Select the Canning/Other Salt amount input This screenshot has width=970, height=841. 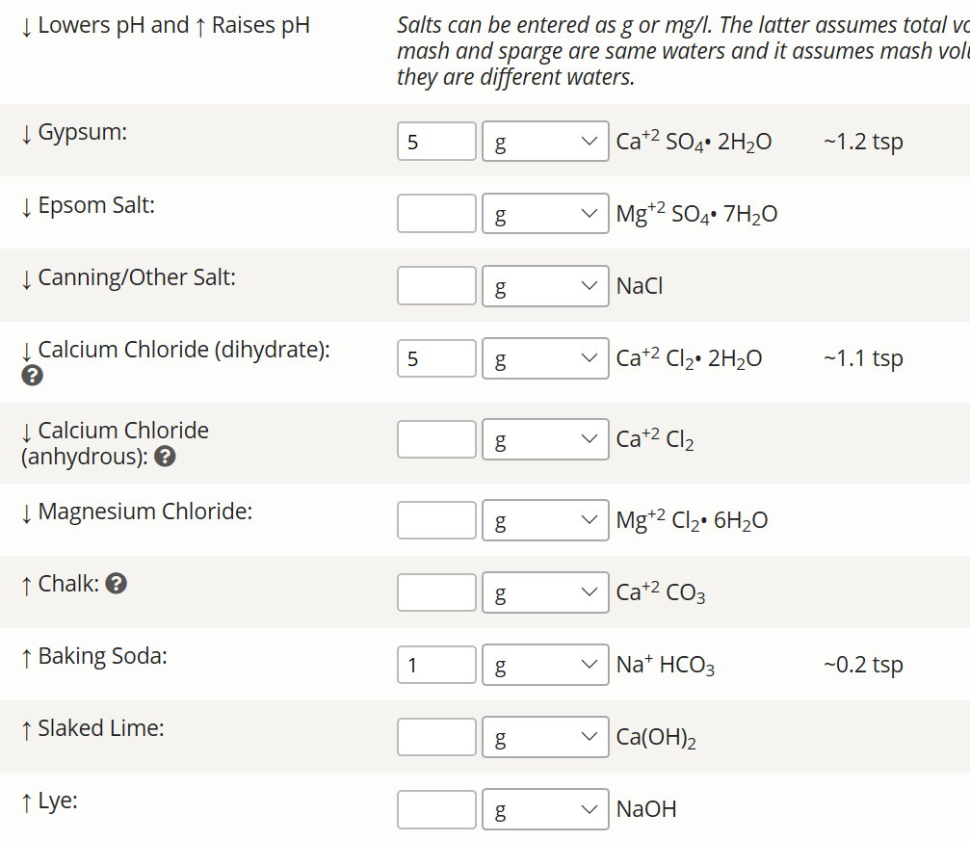pyautogui.click(x=436, y=286)
